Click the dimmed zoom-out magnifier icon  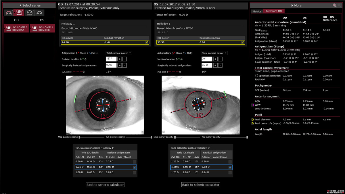340,5
